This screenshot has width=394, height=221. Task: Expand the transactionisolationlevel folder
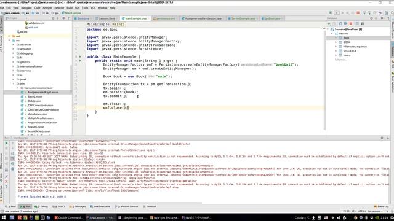[x=17, y=88]
